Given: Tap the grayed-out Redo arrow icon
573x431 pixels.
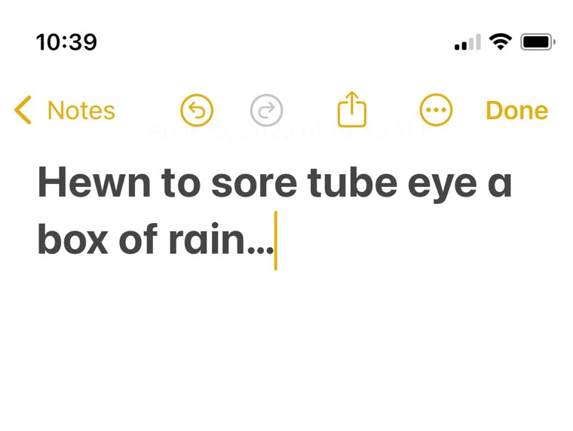Looking at the screenshot, I should click(266, 111).
